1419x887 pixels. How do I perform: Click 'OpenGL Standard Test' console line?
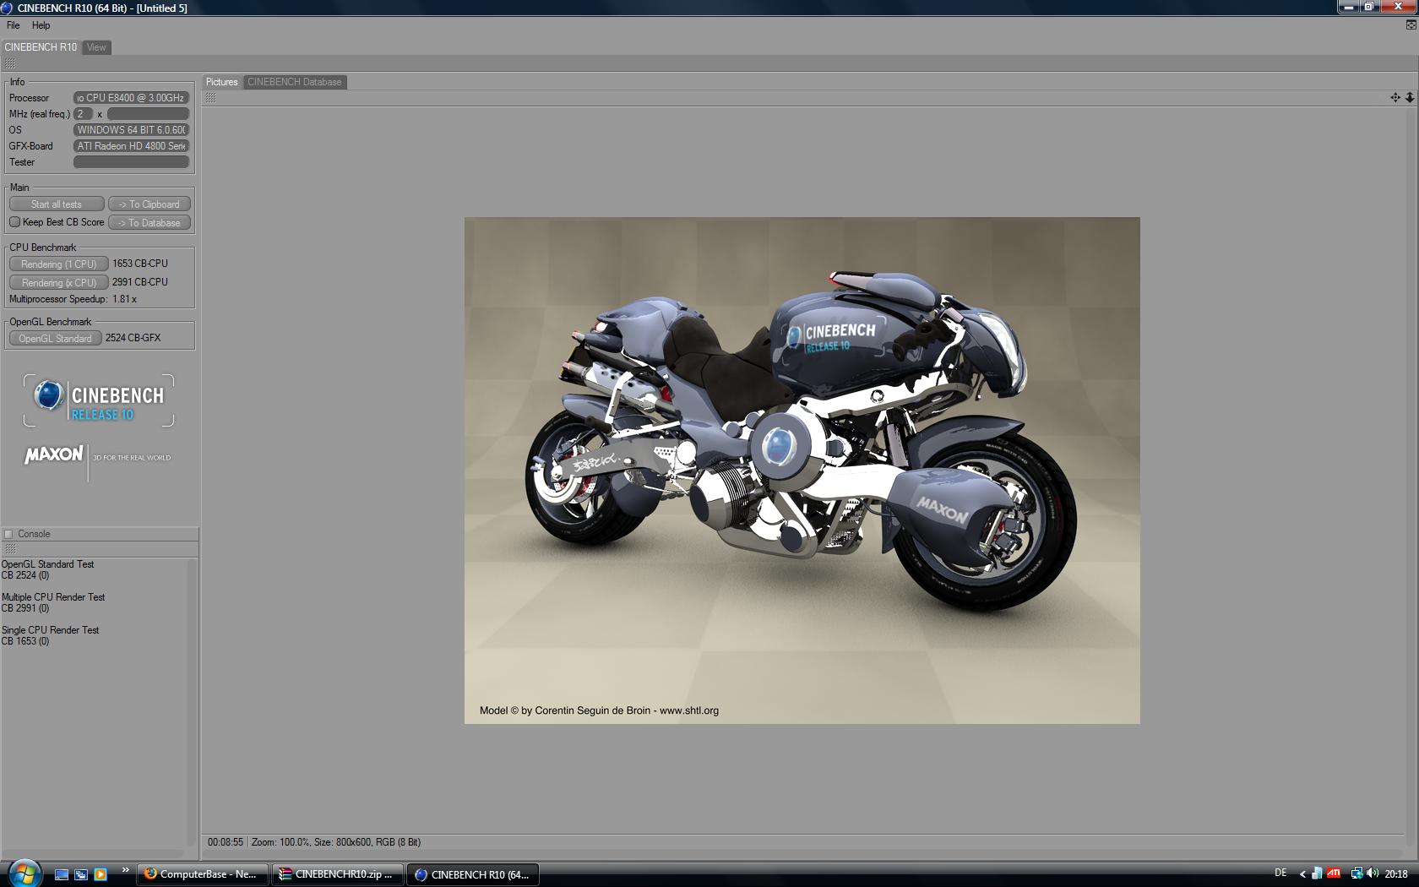pos(47,564)
